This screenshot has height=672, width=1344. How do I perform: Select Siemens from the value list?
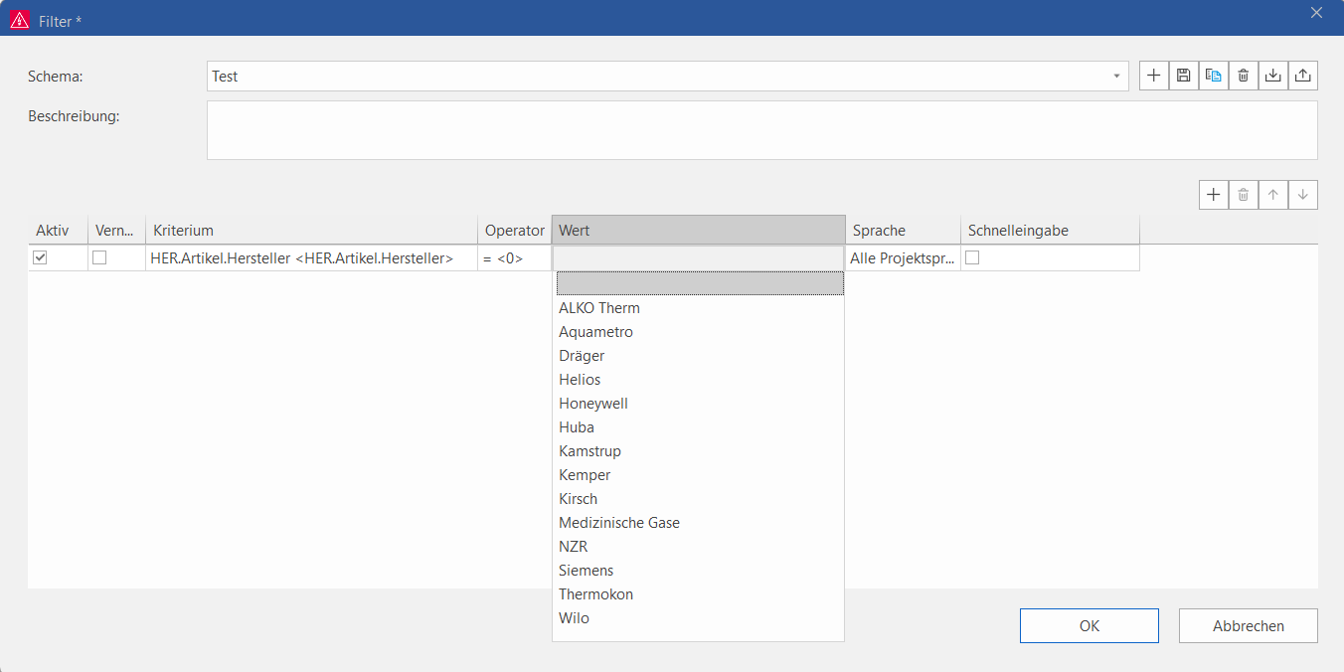[x=587, y=571]
